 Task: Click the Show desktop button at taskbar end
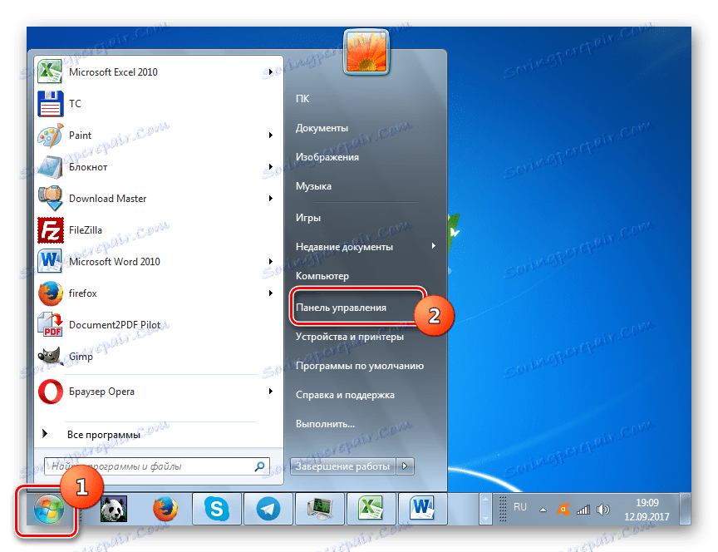click(x=685, y=509)
